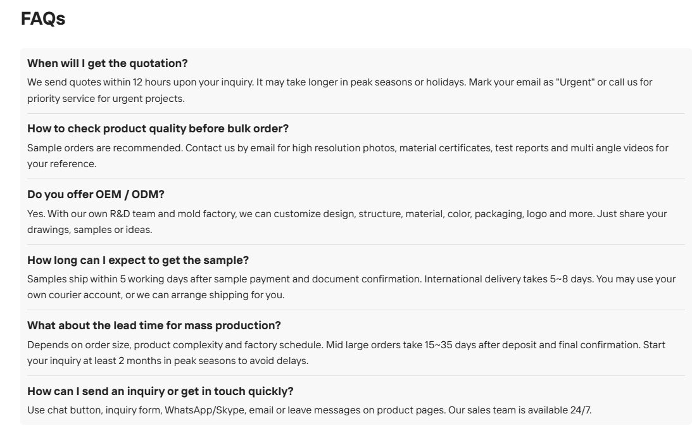Select the 'When will I get the quotation?' question
Screen dimensions: 692x428
[107, 63]
